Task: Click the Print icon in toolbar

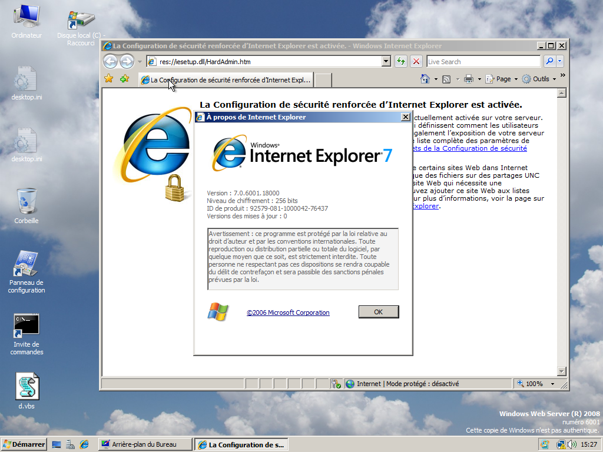Action: pyautogui.click(x=469, y=79)
